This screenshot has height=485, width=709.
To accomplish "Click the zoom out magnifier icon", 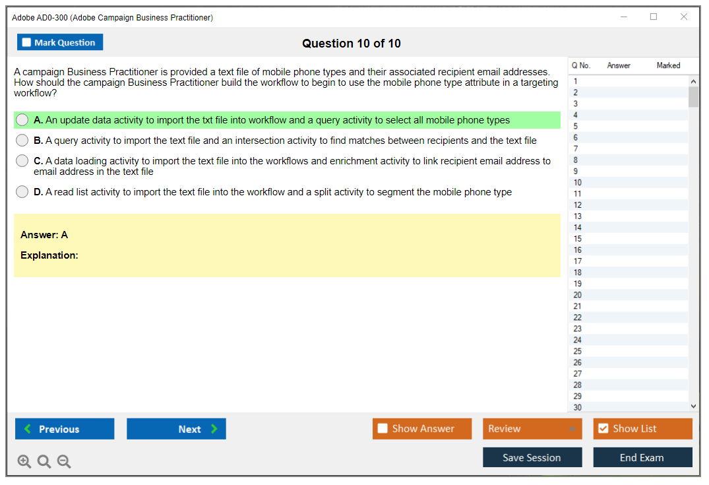I will pos(64,462).
